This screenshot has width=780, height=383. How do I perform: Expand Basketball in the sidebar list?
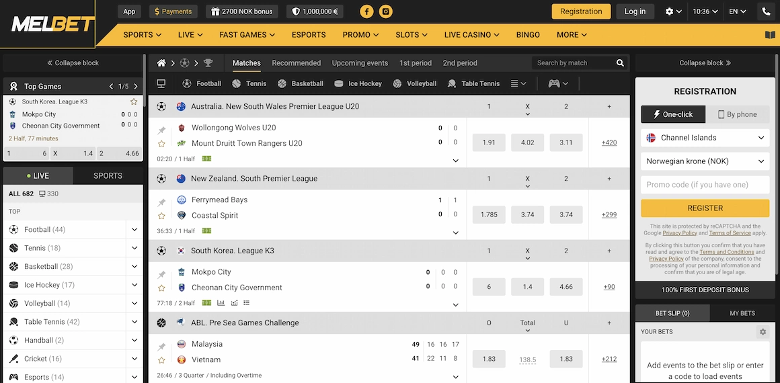(134, 267)
